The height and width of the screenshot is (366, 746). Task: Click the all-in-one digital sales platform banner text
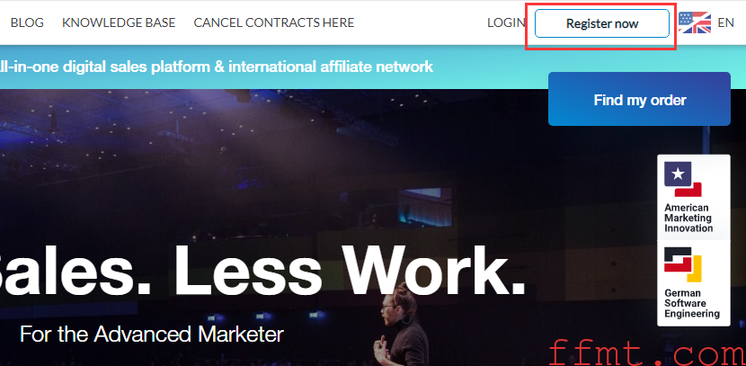pyautogui.click(x=217, y=67)
